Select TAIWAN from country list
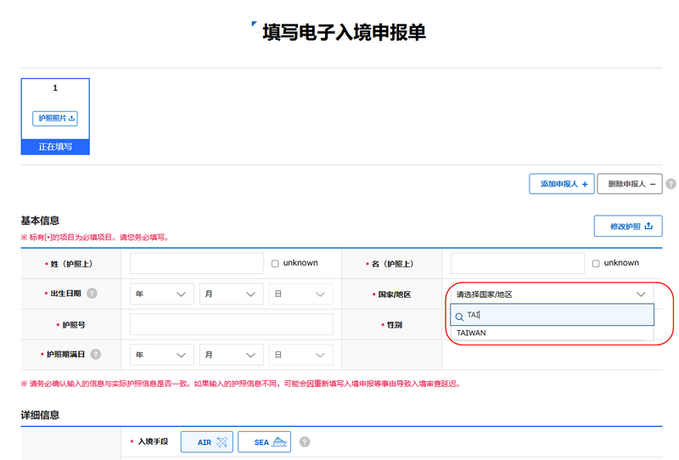679x460 pixels. (471, 333)
